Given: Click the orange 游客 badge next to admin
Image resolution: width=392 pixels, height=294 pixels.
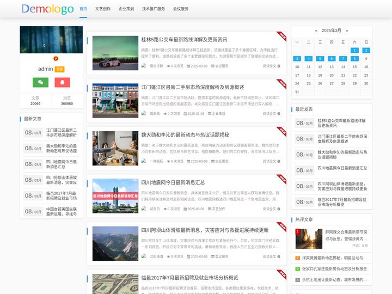Looking at the screenshot, I should (x=59, y=69).
